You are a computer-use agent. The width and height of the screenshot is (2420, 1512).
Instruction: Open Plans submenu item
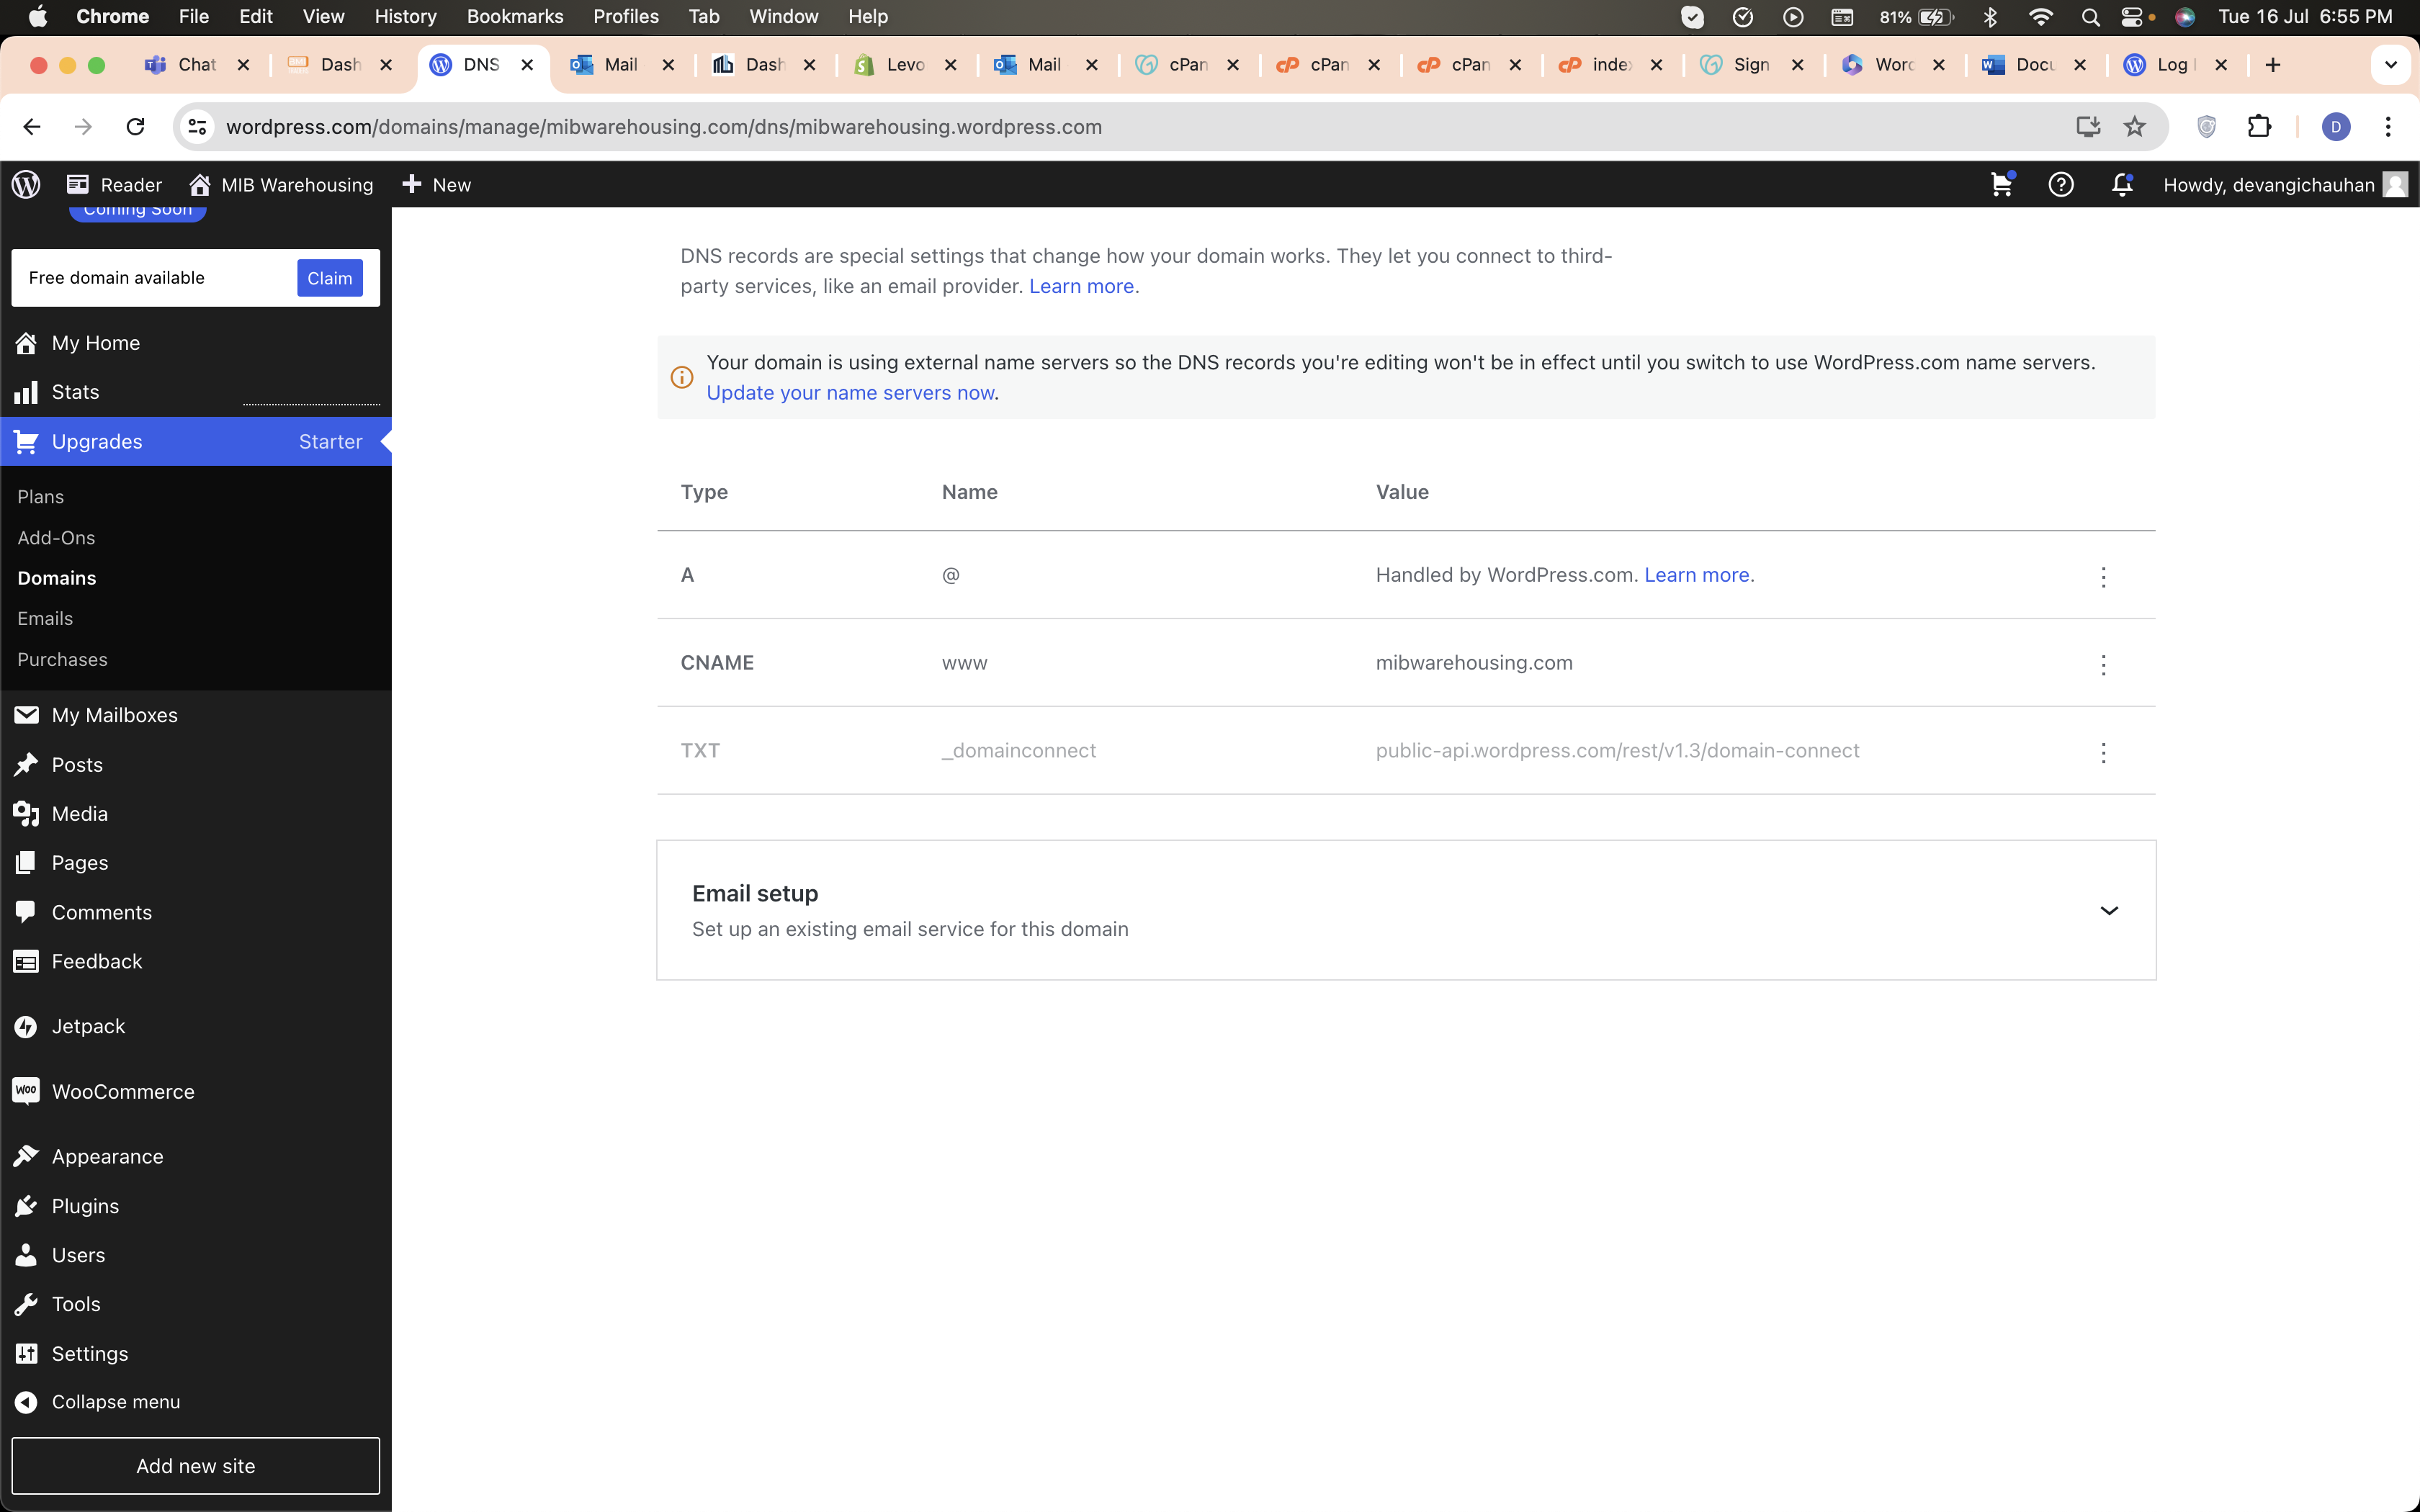(40, 497)
